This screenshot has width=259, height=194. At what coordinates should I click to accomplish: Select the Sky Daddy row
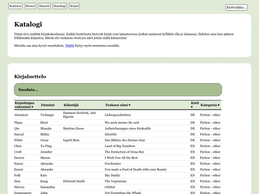118,175
